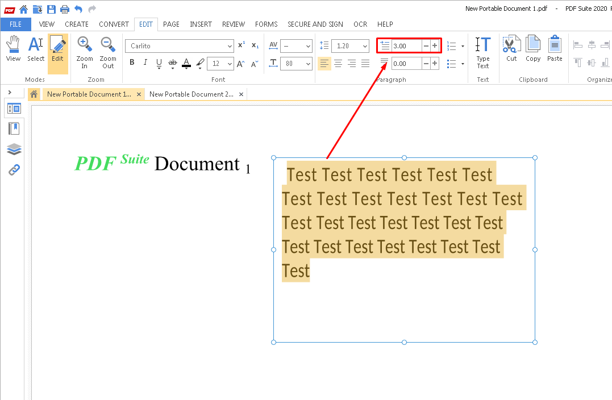
Task: Open the FILE menu
Action: point(15,24)
